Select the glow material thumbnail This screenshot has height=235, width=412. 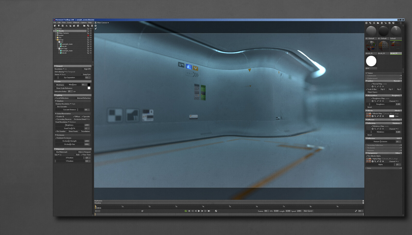(371, 61)
